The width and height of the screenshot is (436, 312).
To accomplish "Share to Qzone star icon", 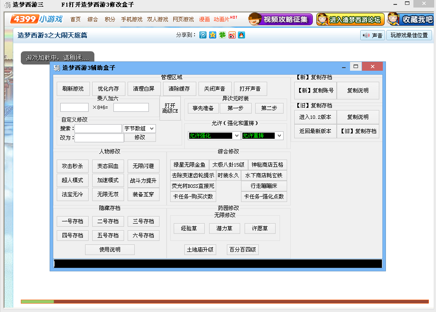I will (213, 35).
